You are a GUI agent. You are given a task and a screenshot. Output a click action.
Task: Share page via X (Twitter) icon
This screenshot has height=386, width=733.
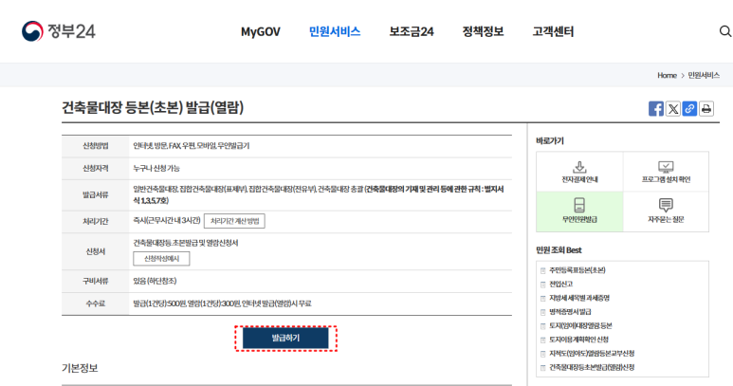[x=672, y=109]
